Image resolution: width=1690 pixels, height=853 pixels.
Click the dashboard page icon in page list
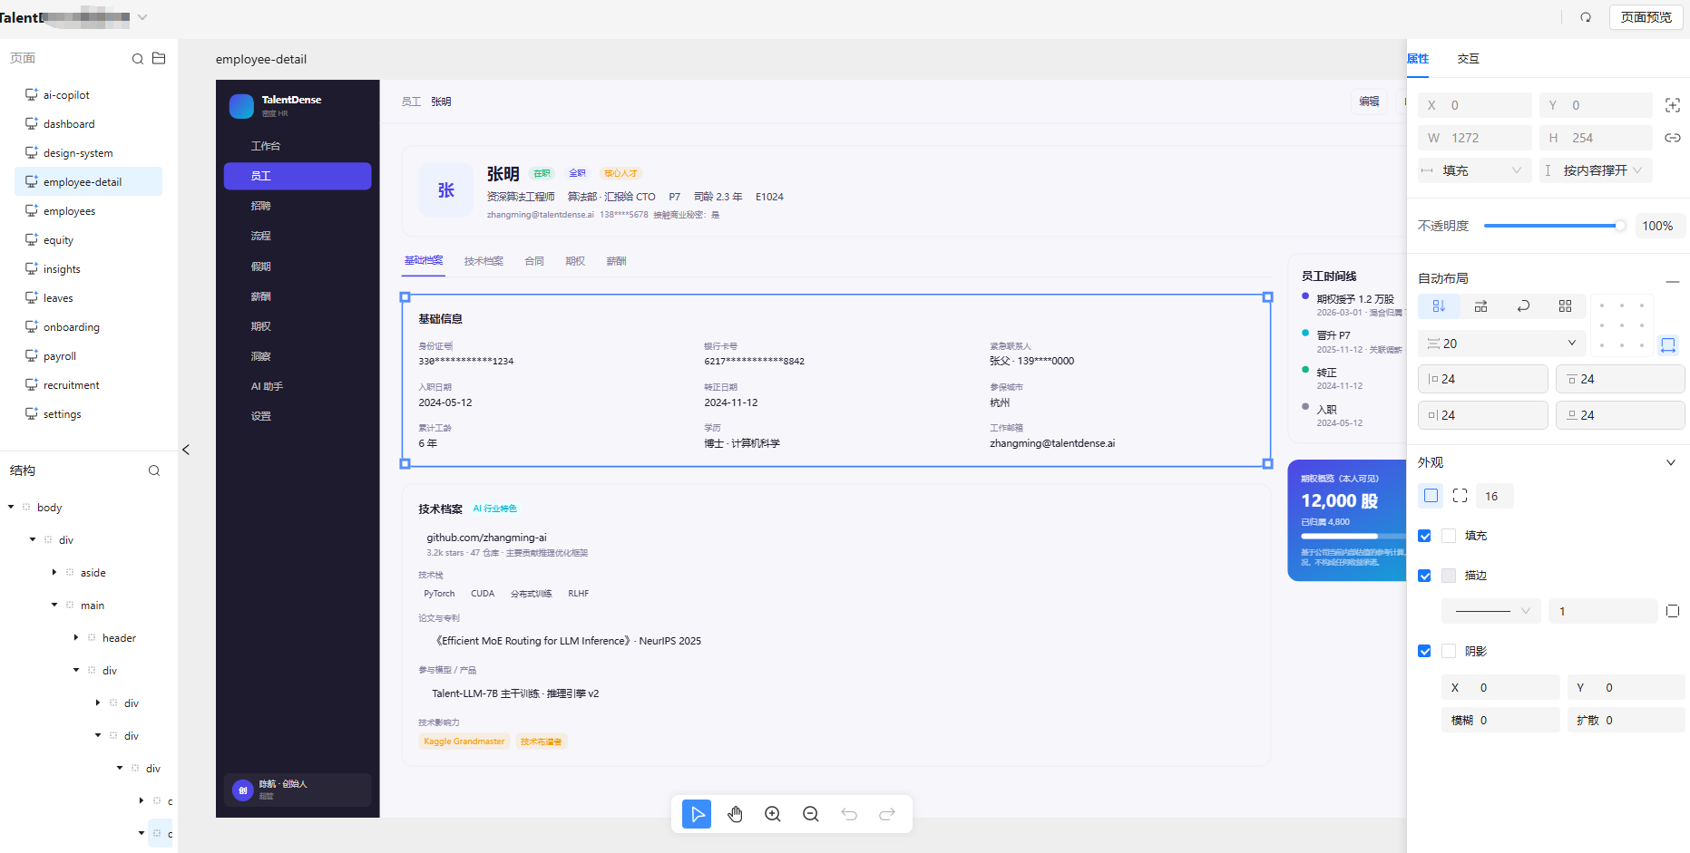click(x=32, y=123)
